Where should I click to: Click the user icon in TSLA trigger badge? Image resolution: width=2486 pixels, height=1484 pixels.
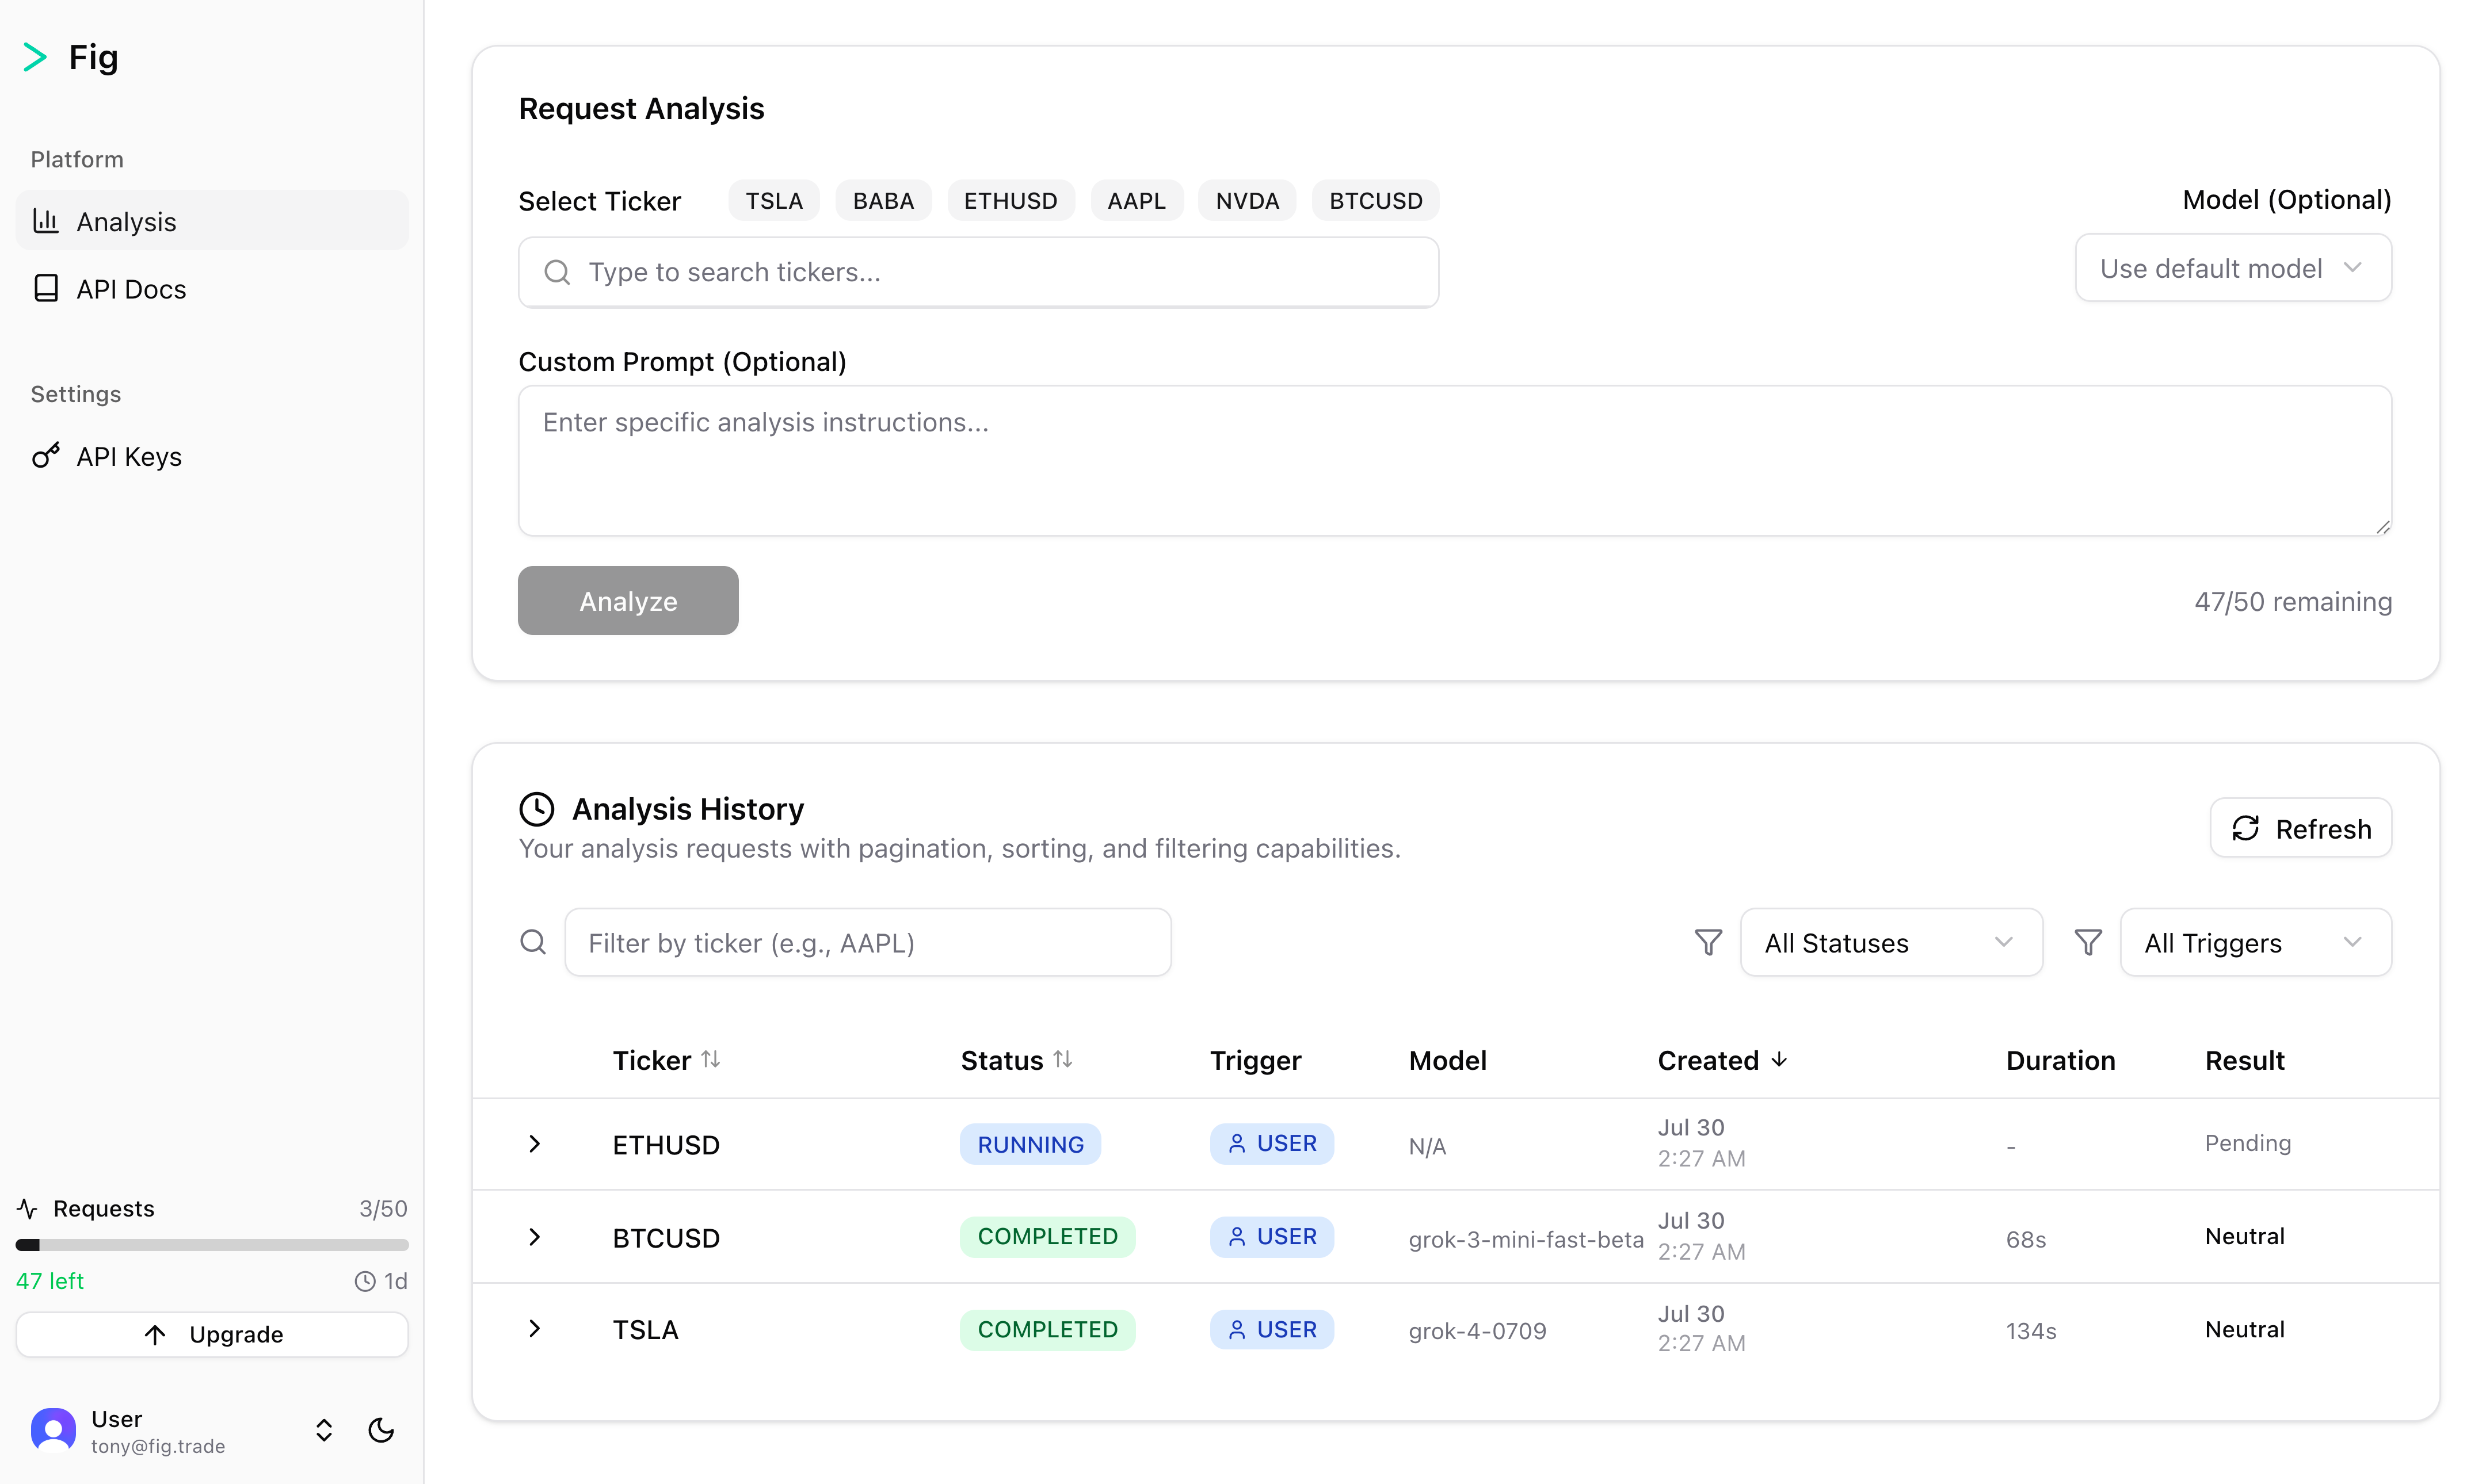(1237, 1330)
